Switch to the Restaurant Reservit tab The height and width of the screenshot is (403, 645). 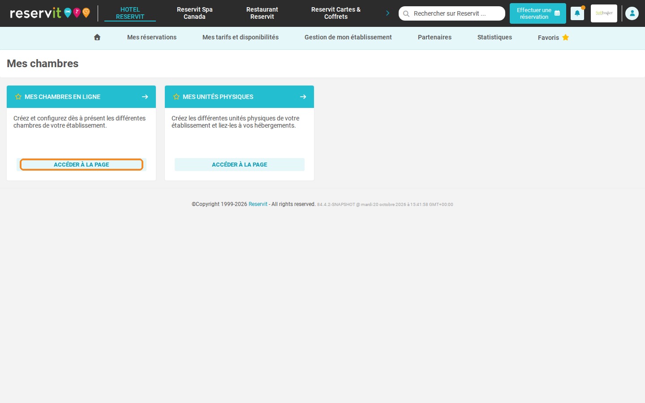tap(262, 13)
